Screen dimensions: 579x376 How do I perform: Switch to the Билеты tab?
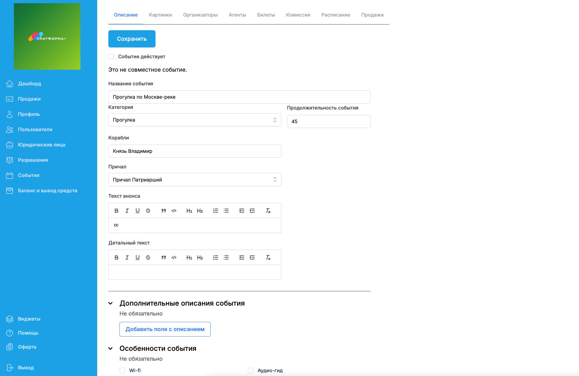point(266,15)
